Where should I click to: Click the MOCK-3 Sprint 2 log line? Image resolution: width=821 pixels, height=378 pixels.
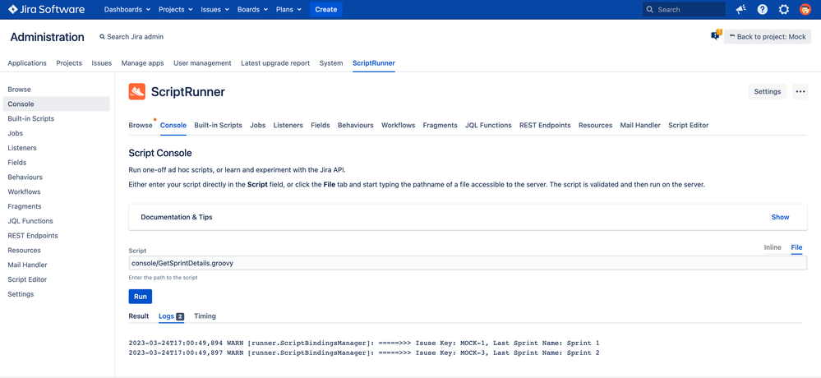364,353
